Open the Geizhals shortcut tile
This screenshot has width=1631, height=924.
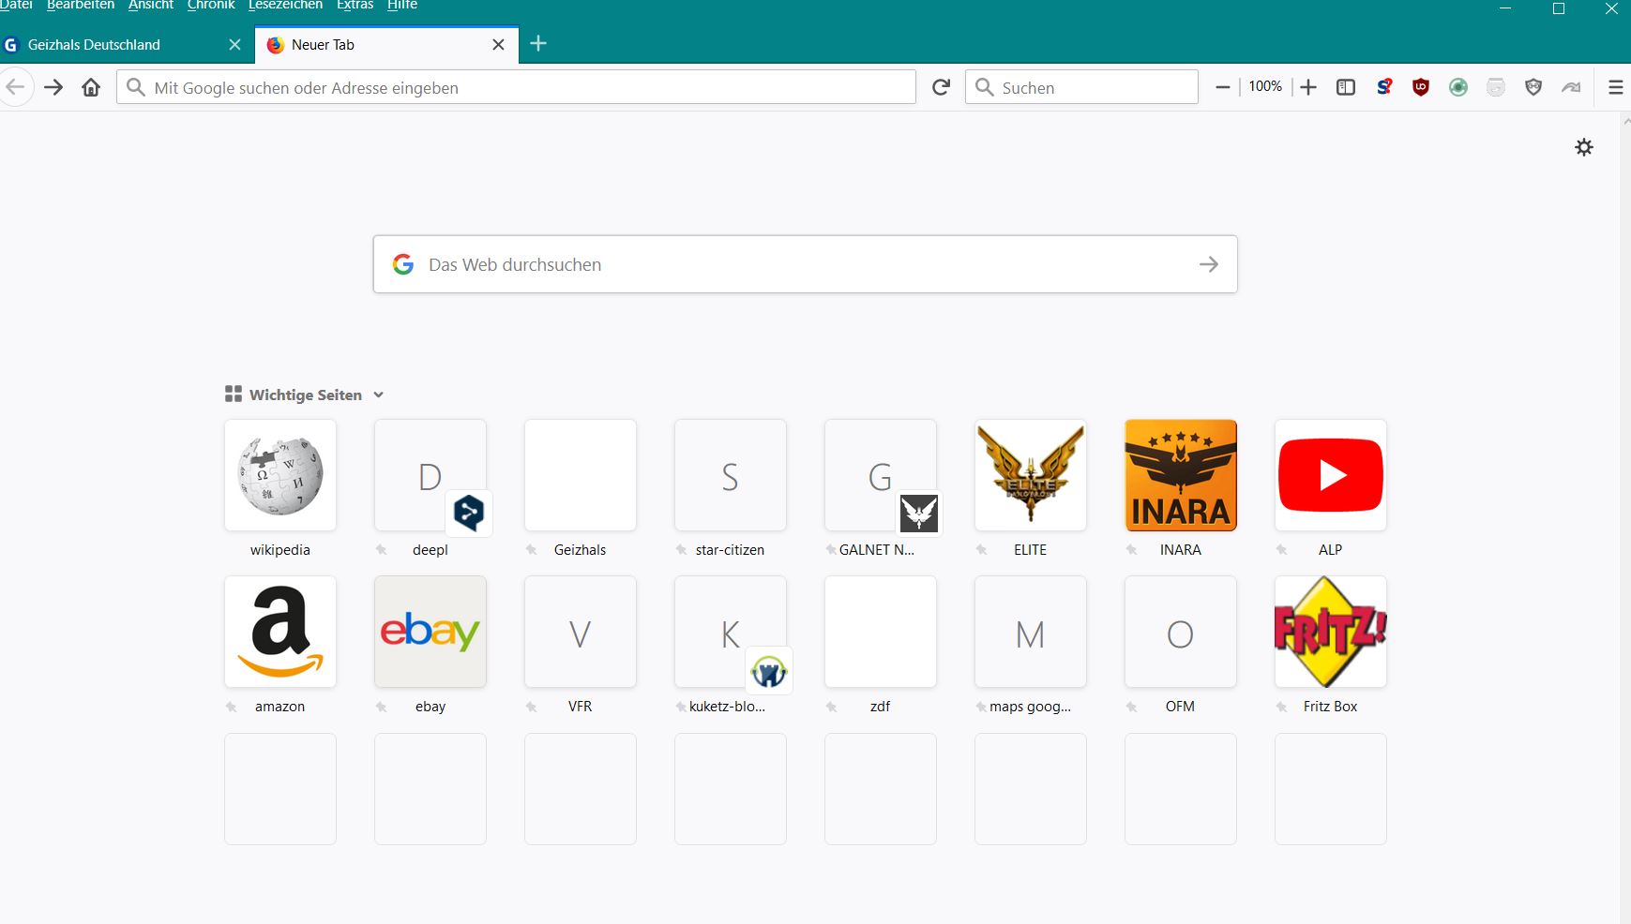coord(581,475)
